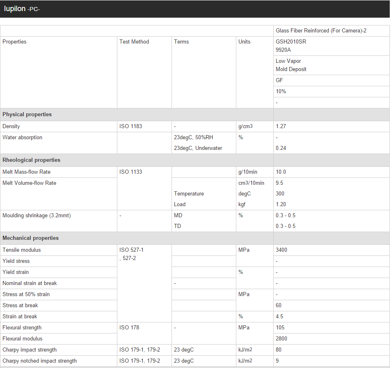Viewport: 391px width, 368px height.
Task: Click the 'g/10min' units cell
Action: 255,172
